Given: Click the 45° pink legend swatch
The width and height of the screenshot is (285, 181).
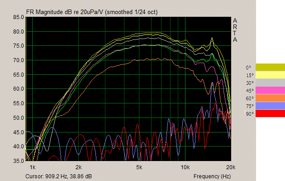Looking at the screenshot, I should (270, 90).
